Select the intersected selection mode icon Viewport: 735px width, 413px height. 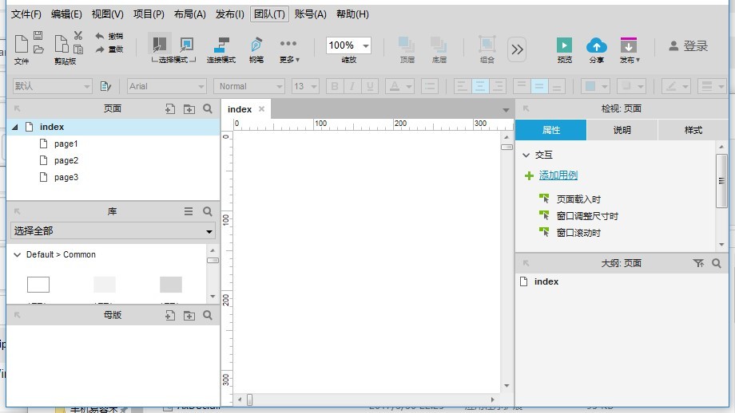pos(159,45)
